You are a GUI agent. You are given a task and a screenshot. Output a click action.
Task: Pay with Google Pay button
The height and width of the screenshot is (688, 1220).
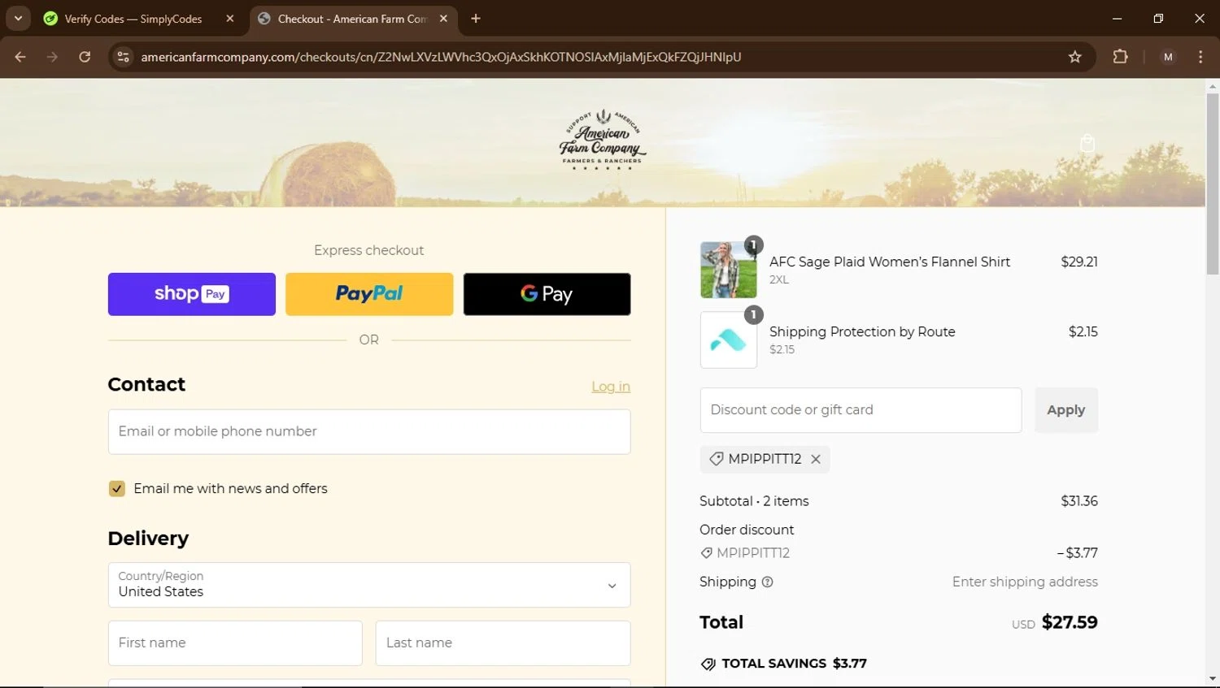coord(547,294)
